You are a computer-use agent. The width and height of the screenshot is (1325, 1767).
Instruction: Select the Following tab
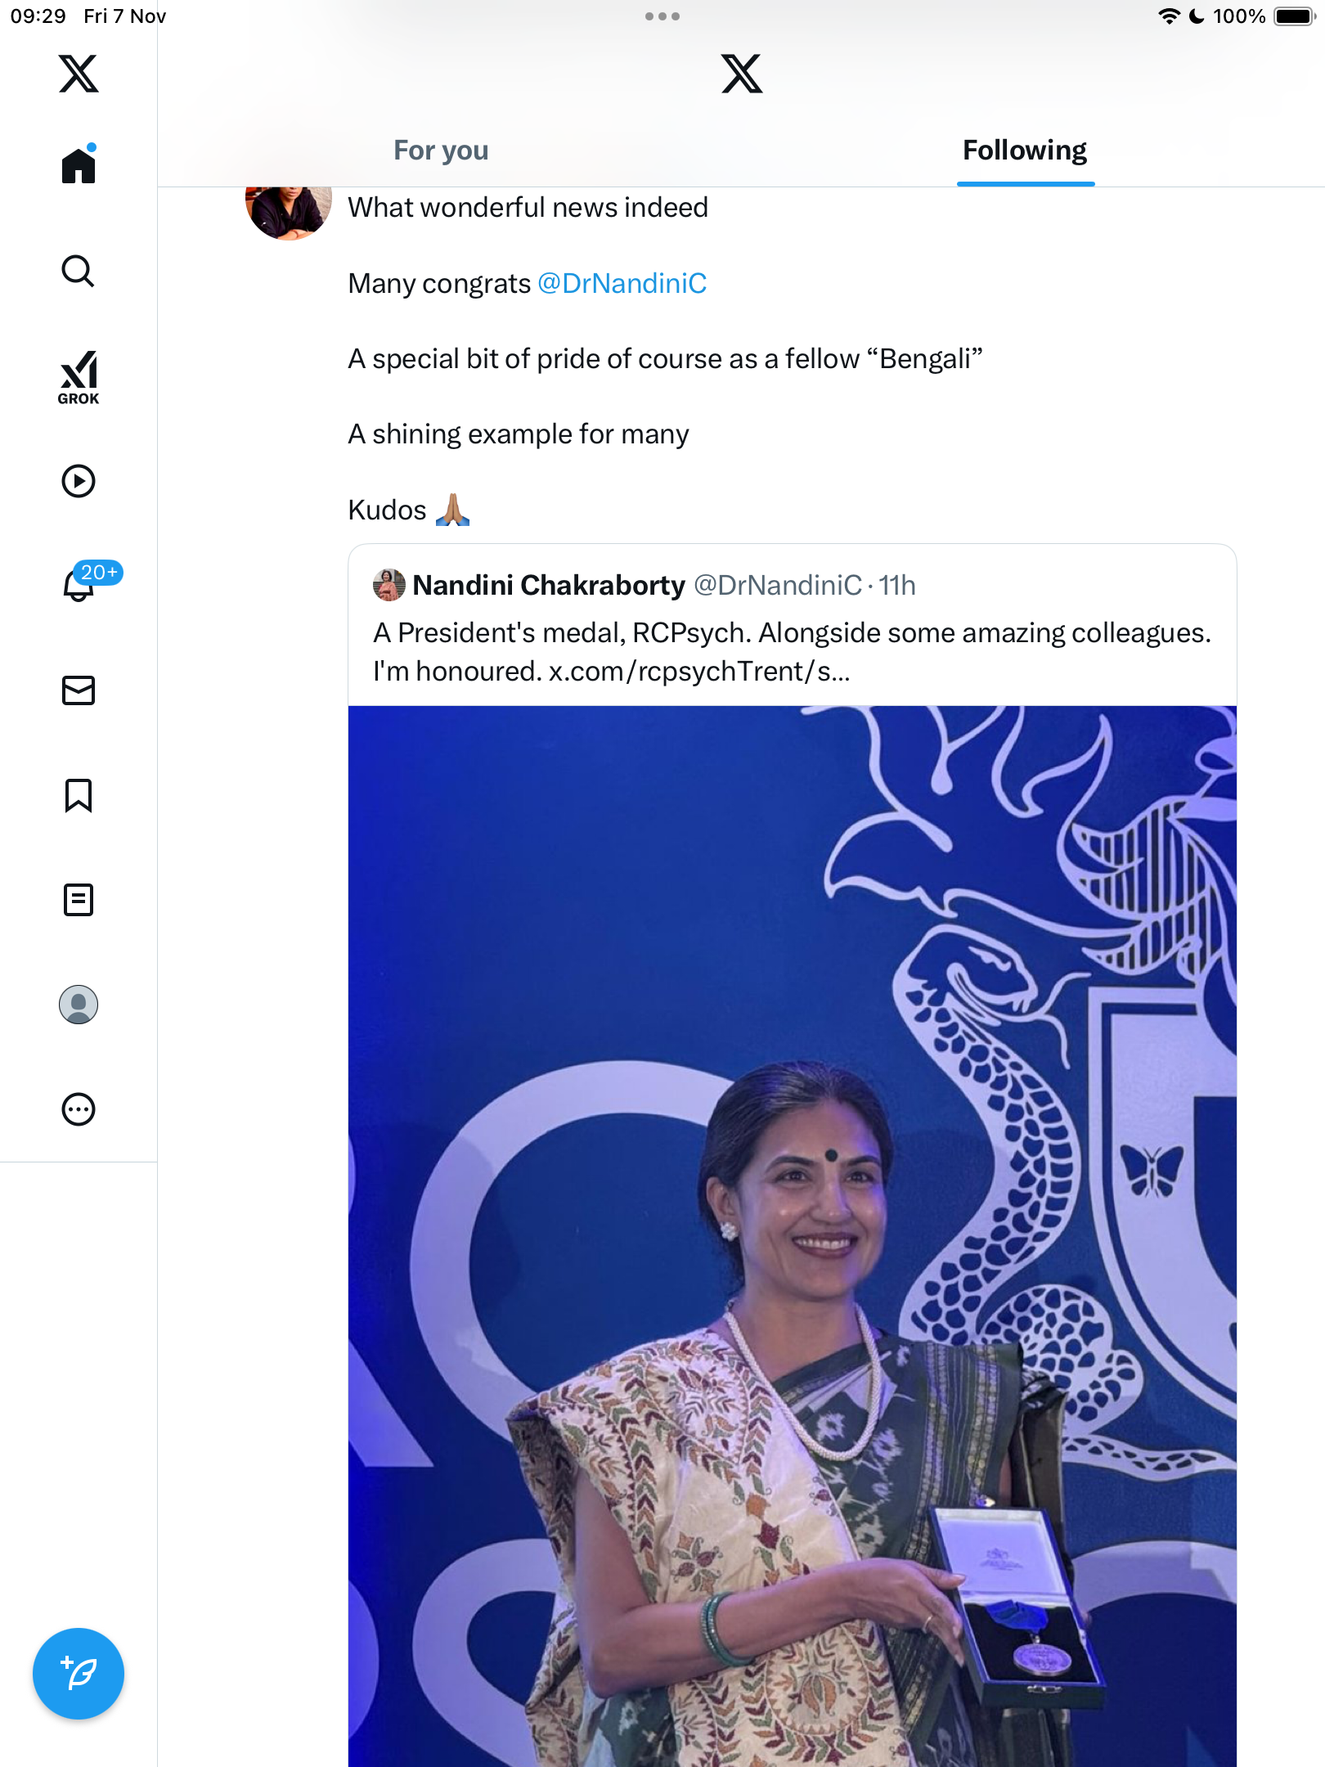click(x=1025, y=151)
